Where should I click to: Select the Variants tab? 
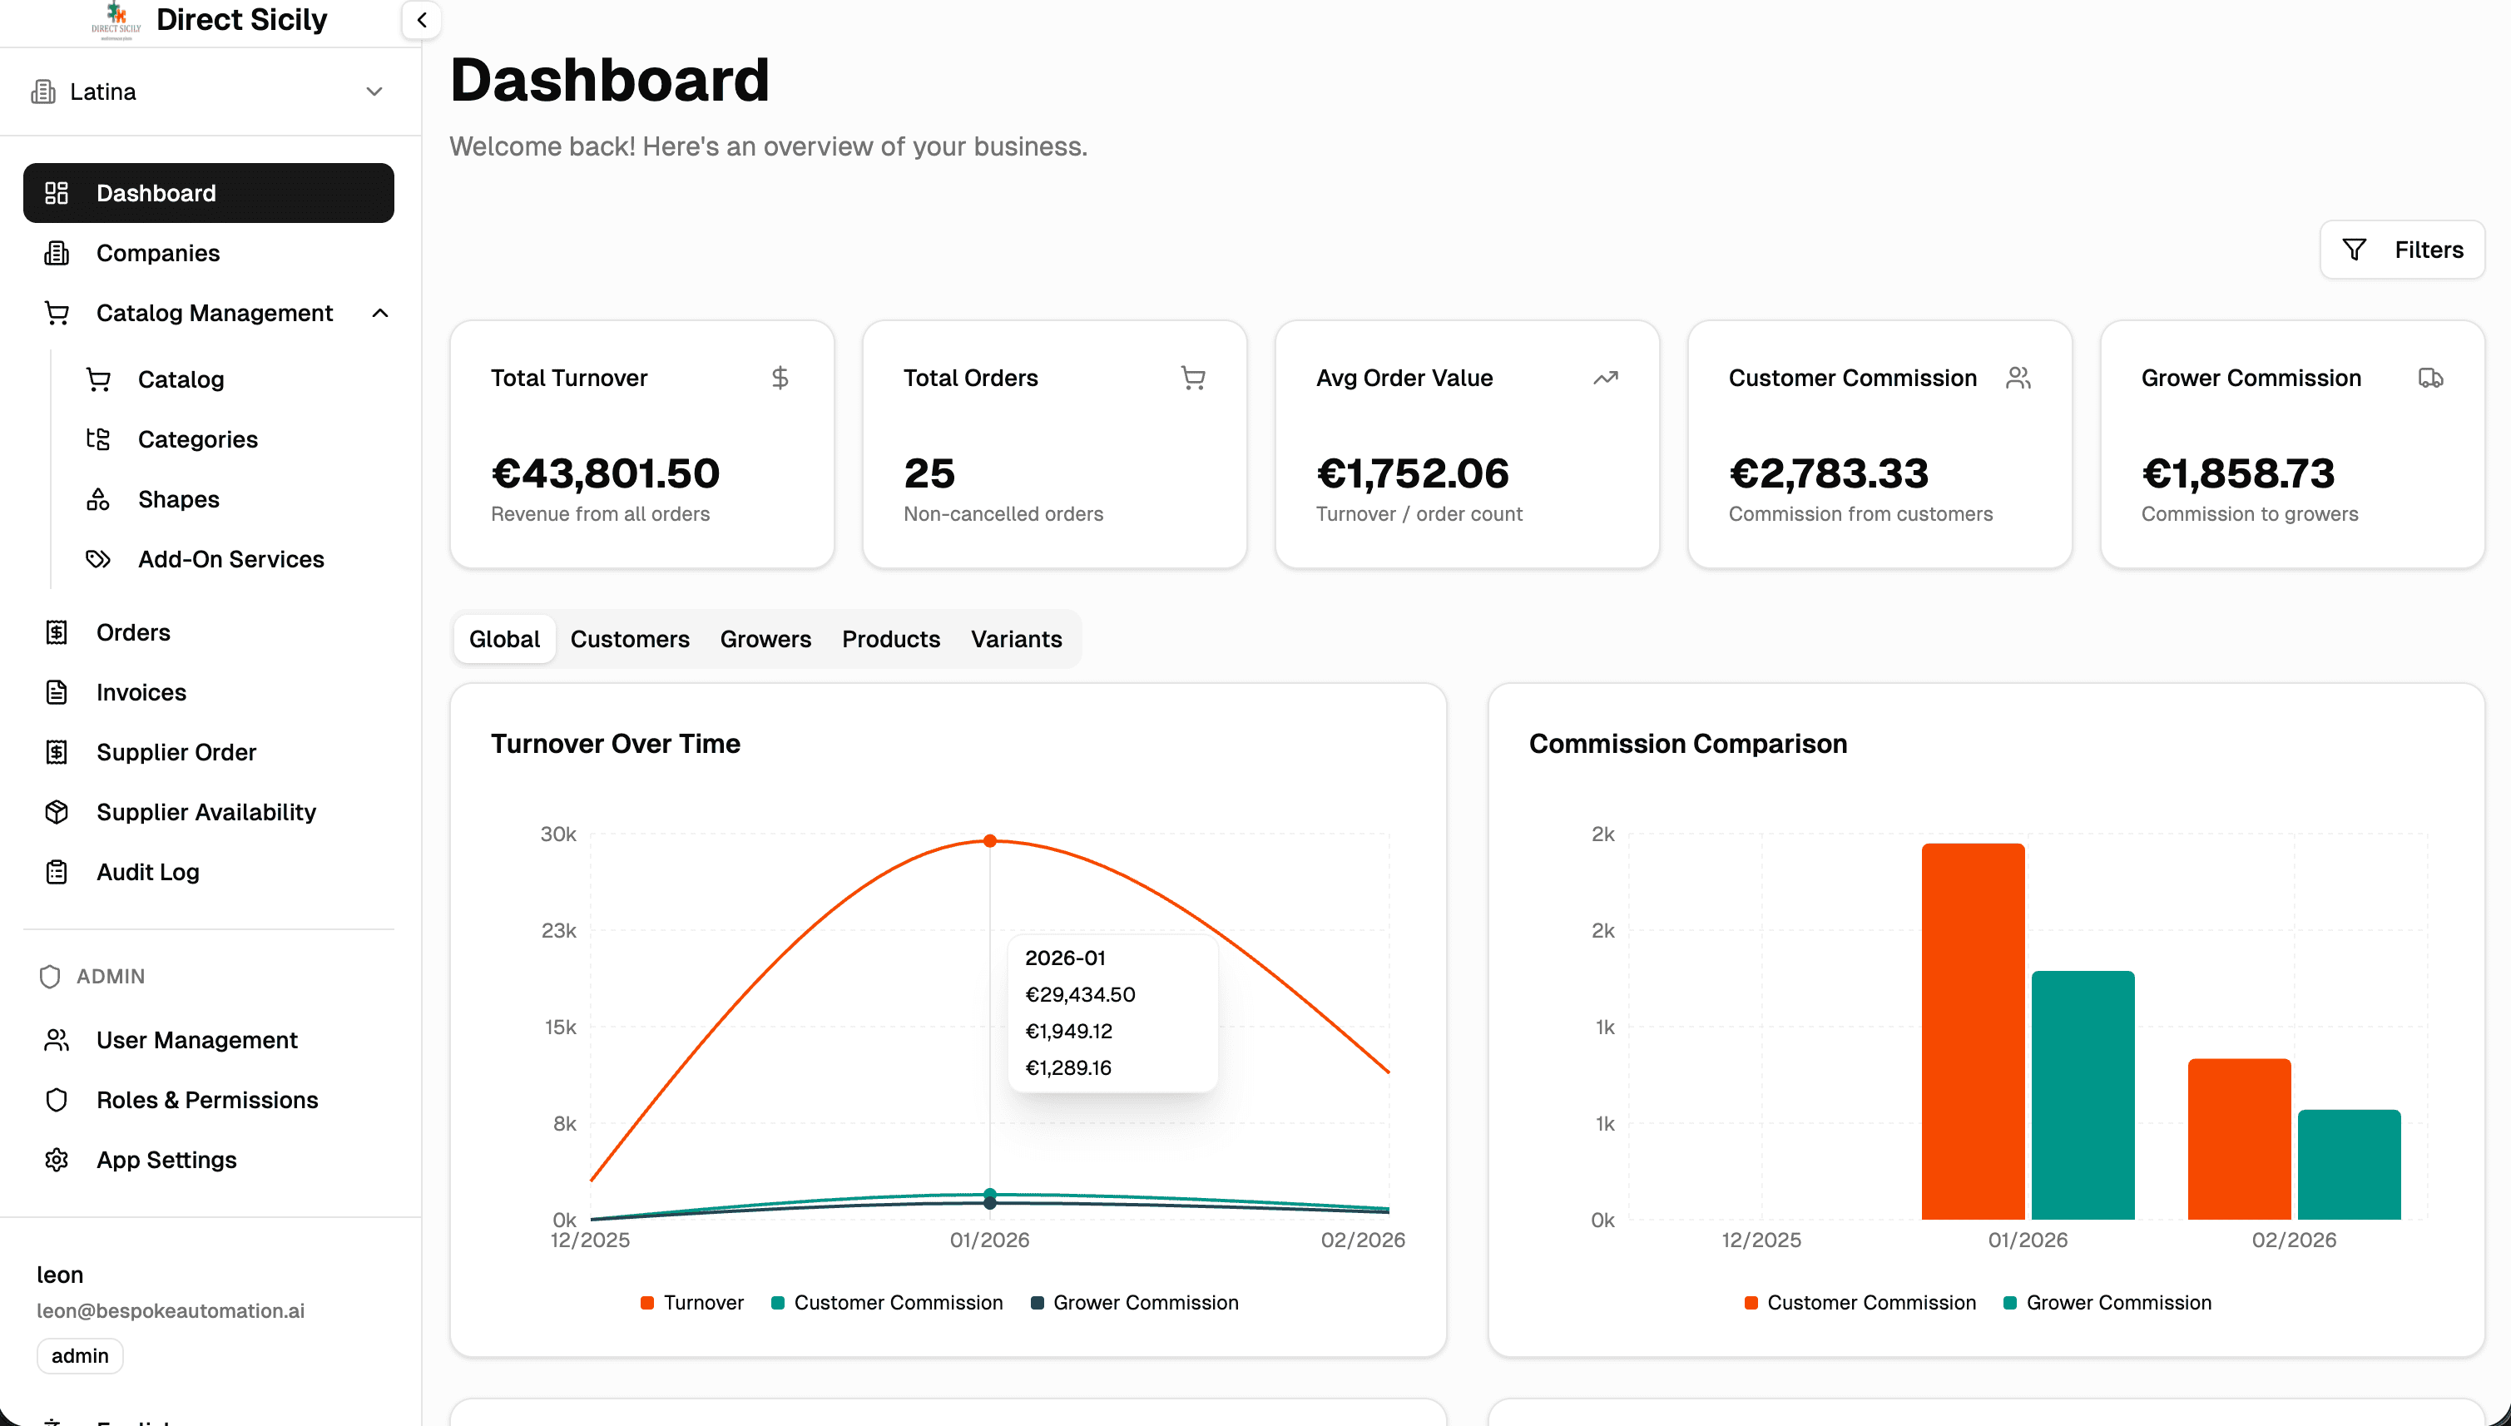tap(1017, 639)
